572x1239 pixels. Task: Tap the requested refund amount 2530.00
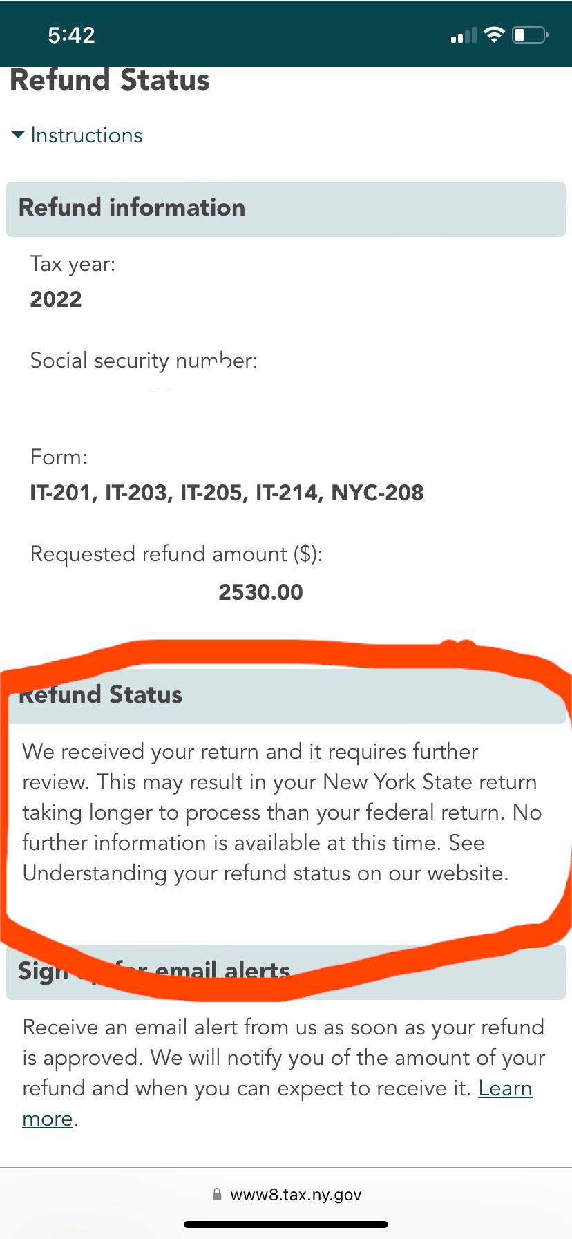[260, 592]
